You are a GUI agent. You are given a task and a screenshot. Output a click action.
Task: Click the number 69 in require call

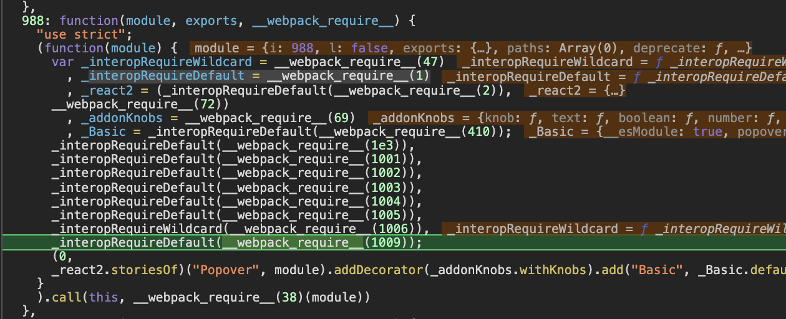point(340,118)
